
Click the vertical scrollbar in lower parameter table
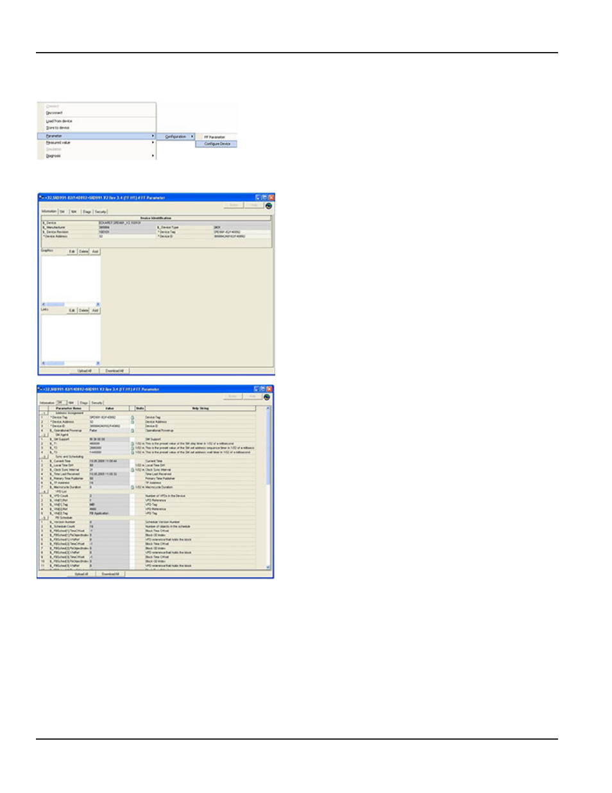268,488
